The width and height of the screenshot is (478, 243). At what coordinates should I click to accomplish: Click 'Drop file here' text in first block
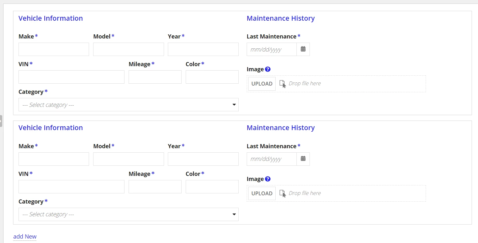point(305,83)
